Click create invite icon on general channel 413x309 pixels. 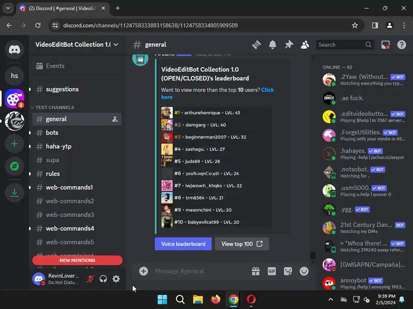[x=115, y=119]
